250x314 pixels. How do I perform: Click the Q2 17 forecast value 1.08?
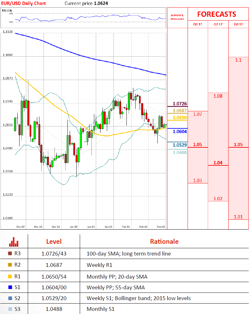click(x=218, y=96)
